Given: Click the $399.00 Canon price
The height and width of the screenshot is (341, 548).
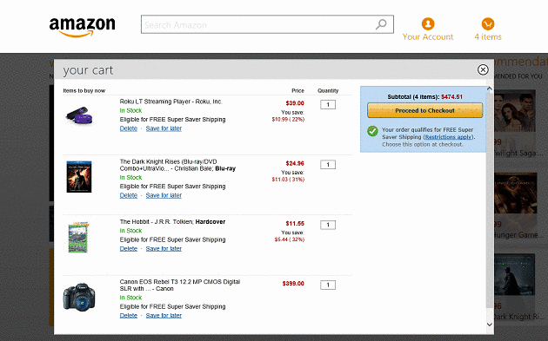Looking at the screenshot, I should point(293,284).
